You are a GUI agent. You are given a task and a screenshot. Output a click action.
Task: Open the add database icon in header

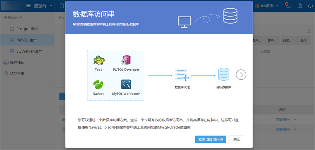point(62,6)
